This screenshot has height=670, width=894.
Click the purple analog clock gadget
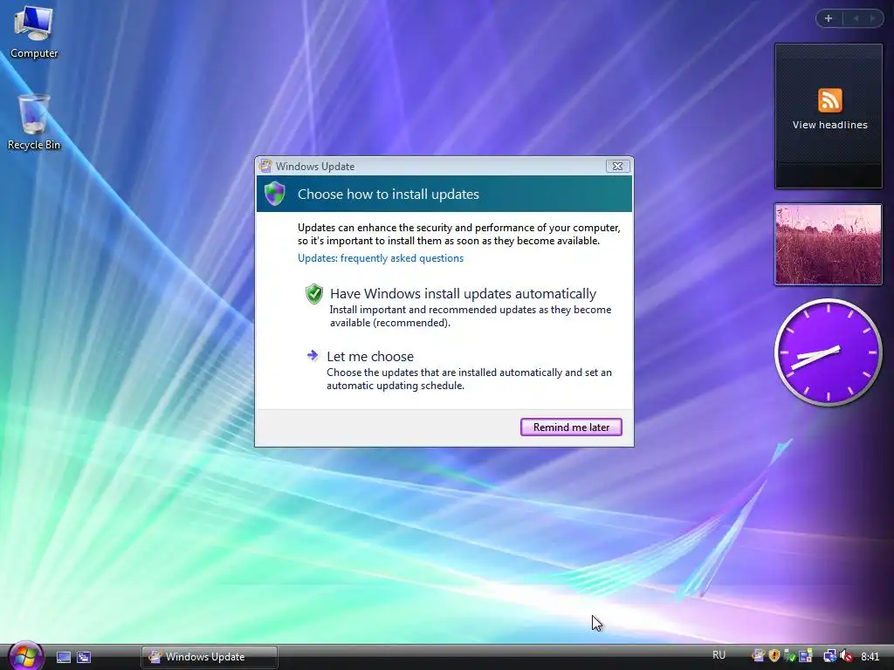(828, 352)
